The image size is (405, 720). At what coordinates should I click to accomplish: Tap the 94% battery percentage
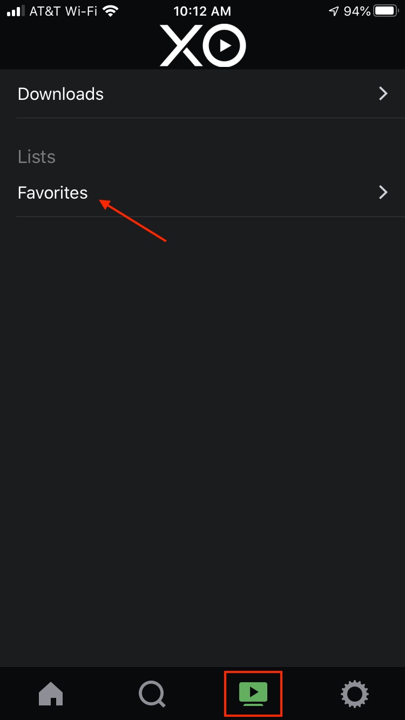(357, 11)
